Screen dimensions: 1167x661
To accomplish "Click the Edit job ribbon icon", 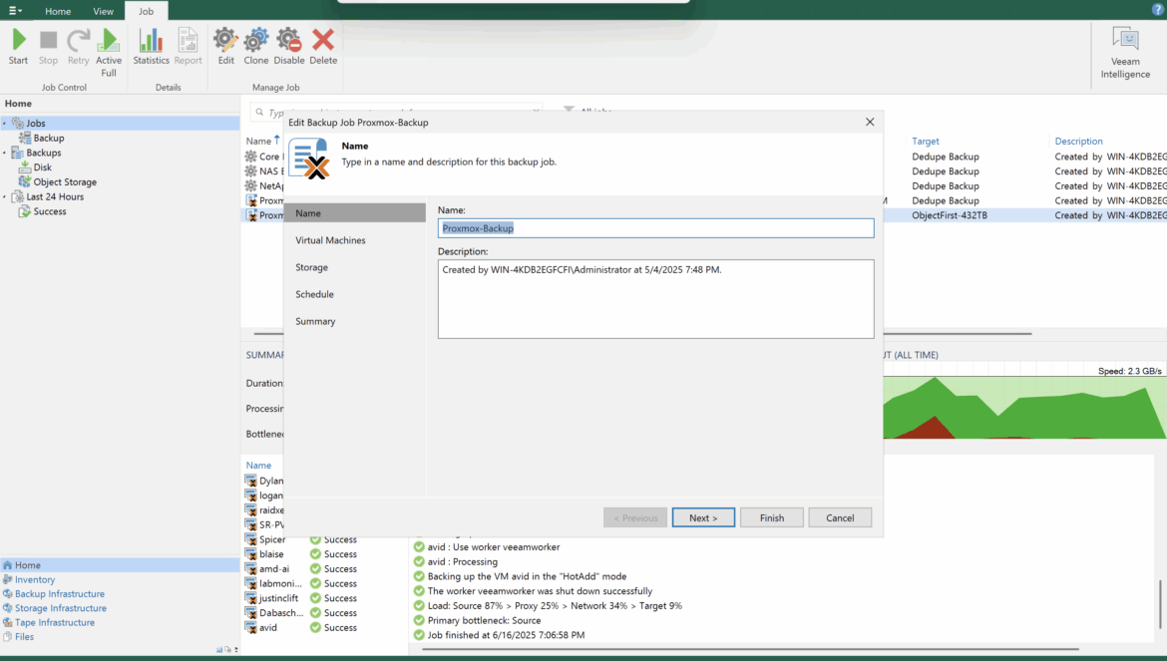I will click(225, 47).
